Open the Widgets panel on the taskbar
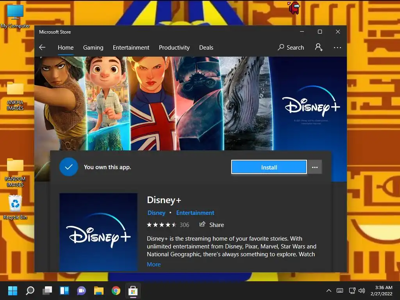Viewport: 400px width, 300px height. click(x=64, y=290)
